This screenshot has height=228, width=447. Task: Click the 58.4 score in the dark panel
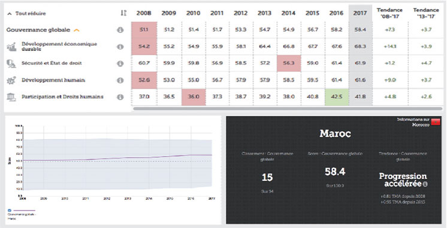335,172
